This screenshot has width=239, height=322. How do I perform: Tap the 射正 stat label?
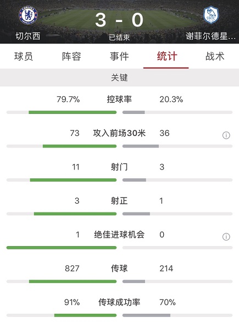pos(119,201)
